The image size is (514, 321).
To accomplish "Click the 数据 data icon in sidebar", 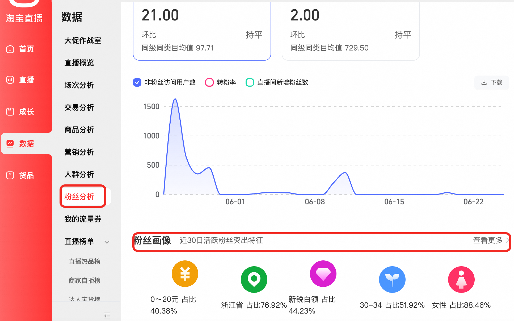I will pyautogui.click(x=10, y=143).
